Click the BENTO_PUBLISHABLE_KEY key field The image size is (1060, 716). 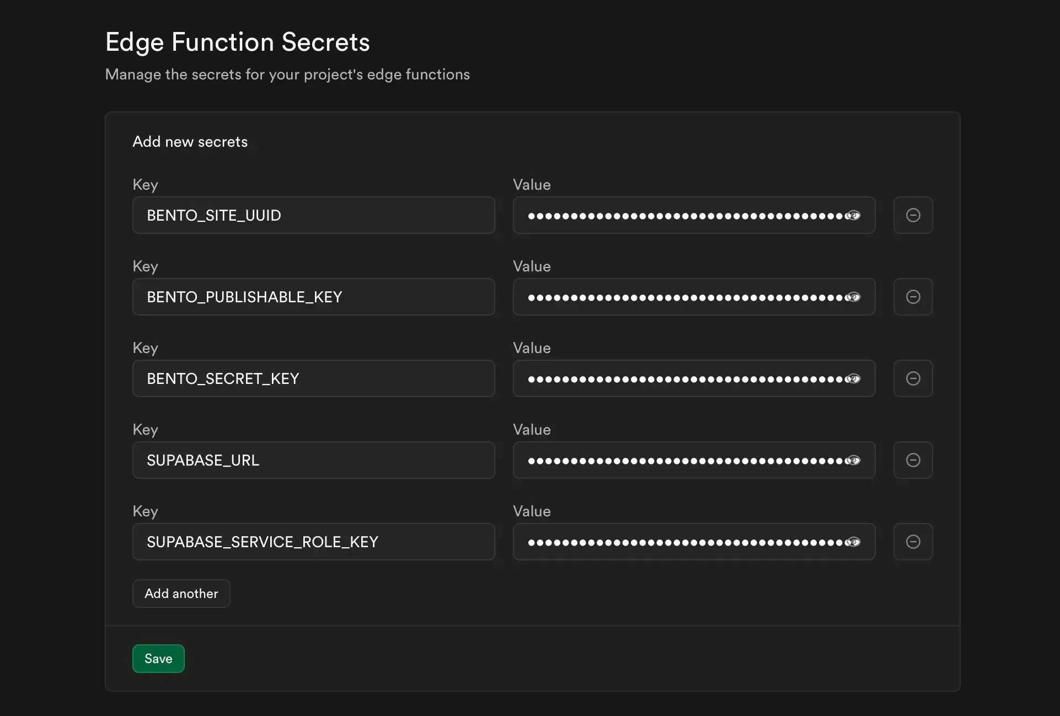313,297
